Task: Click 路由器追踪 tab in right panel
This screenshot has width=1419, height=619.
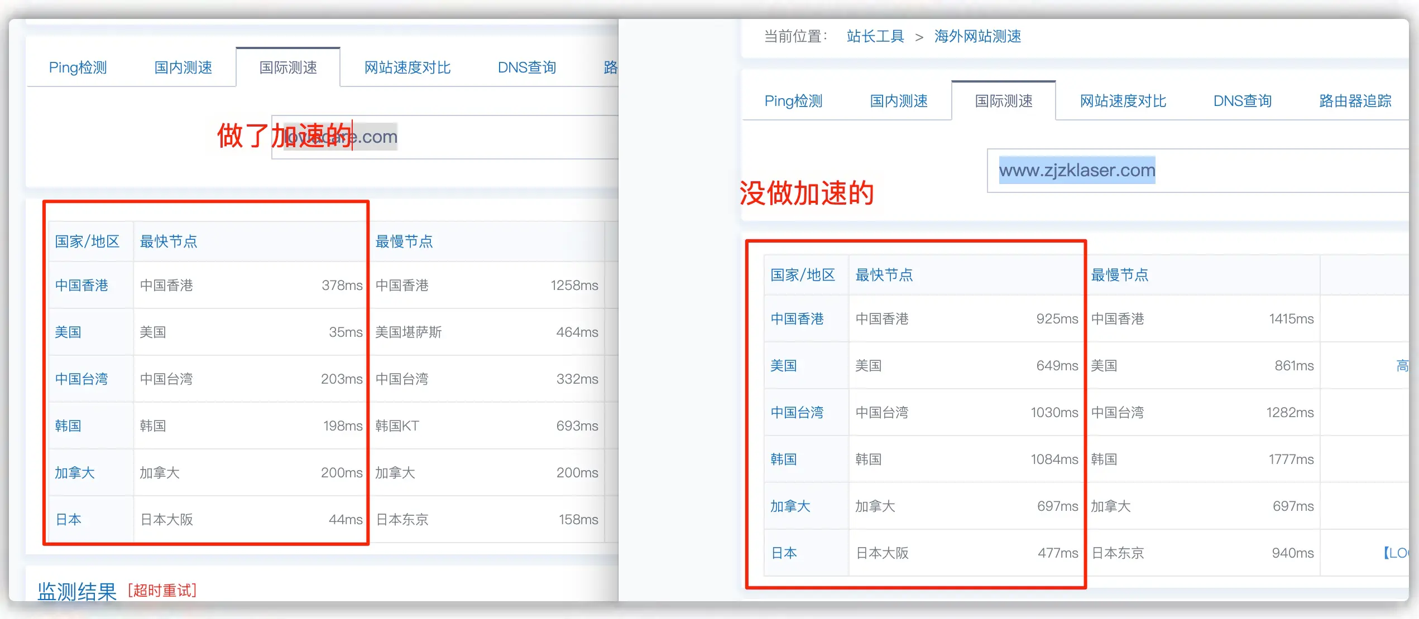Action: coord(1354,101)
